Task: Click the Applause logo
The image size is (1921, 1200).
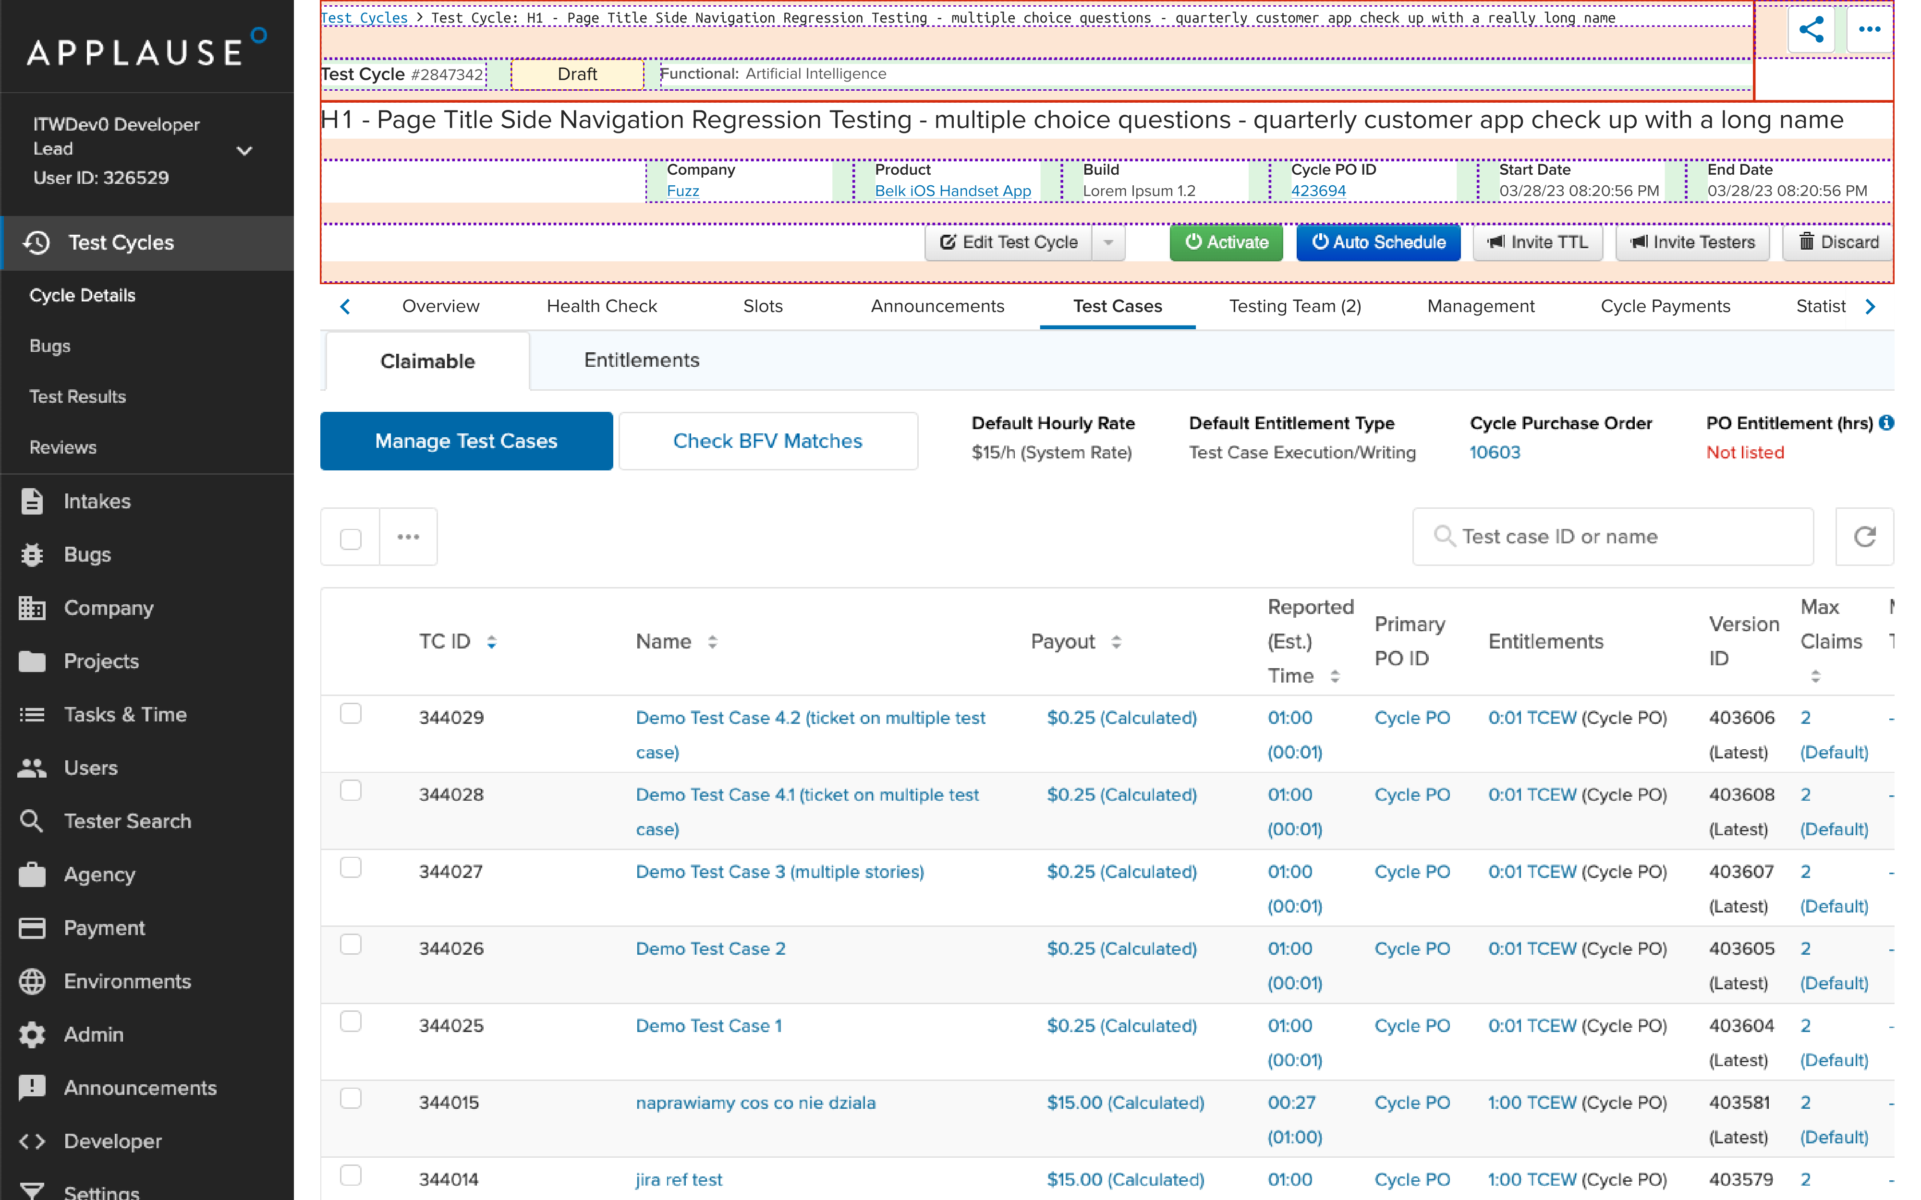Action: tap(147, 48)
